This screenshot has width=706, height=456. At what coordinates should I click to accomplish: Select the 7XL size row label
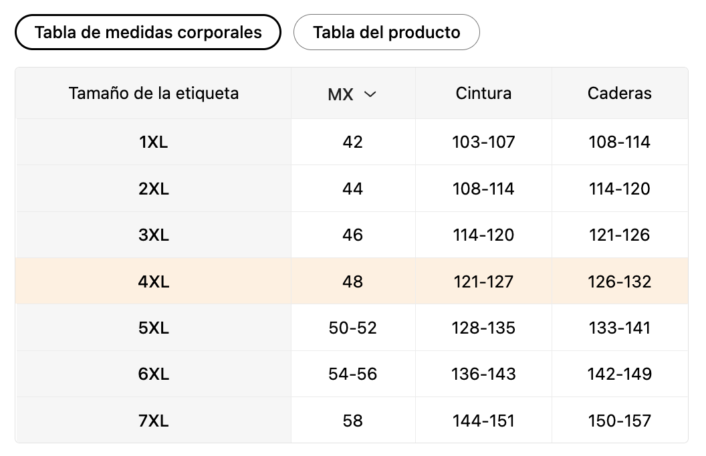click(153, 421)
